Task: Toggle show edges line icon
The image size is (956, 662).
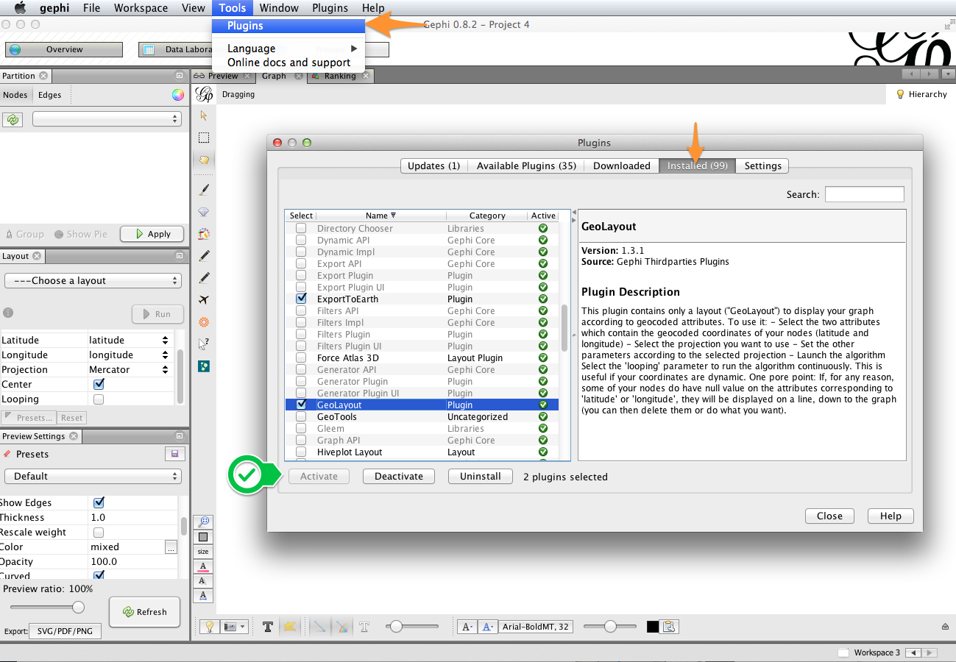Action: [319, 627]
